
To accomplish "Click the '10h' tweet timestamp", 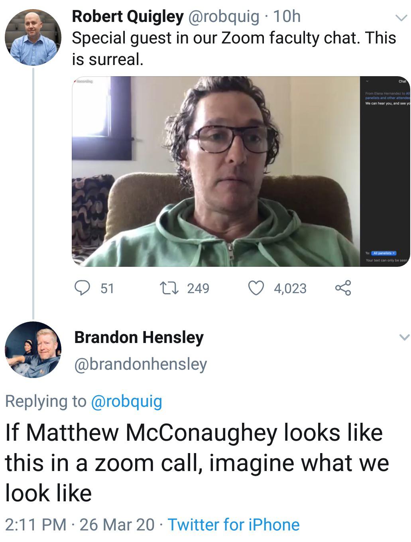I will pos(287,17).
